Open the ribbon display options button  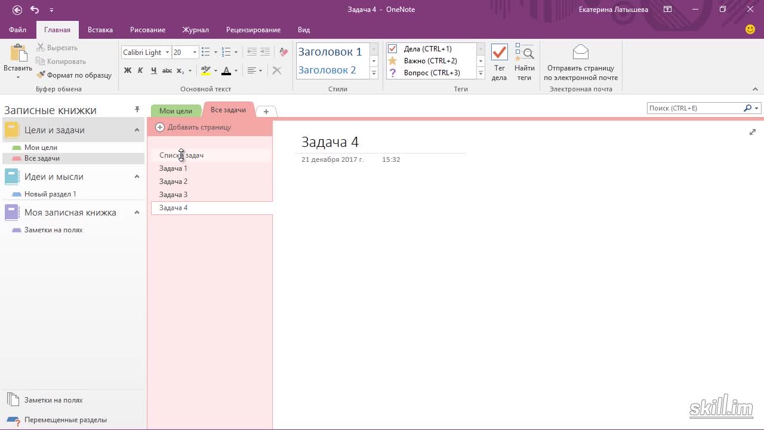pyautogui.click(x=668, y=10)
